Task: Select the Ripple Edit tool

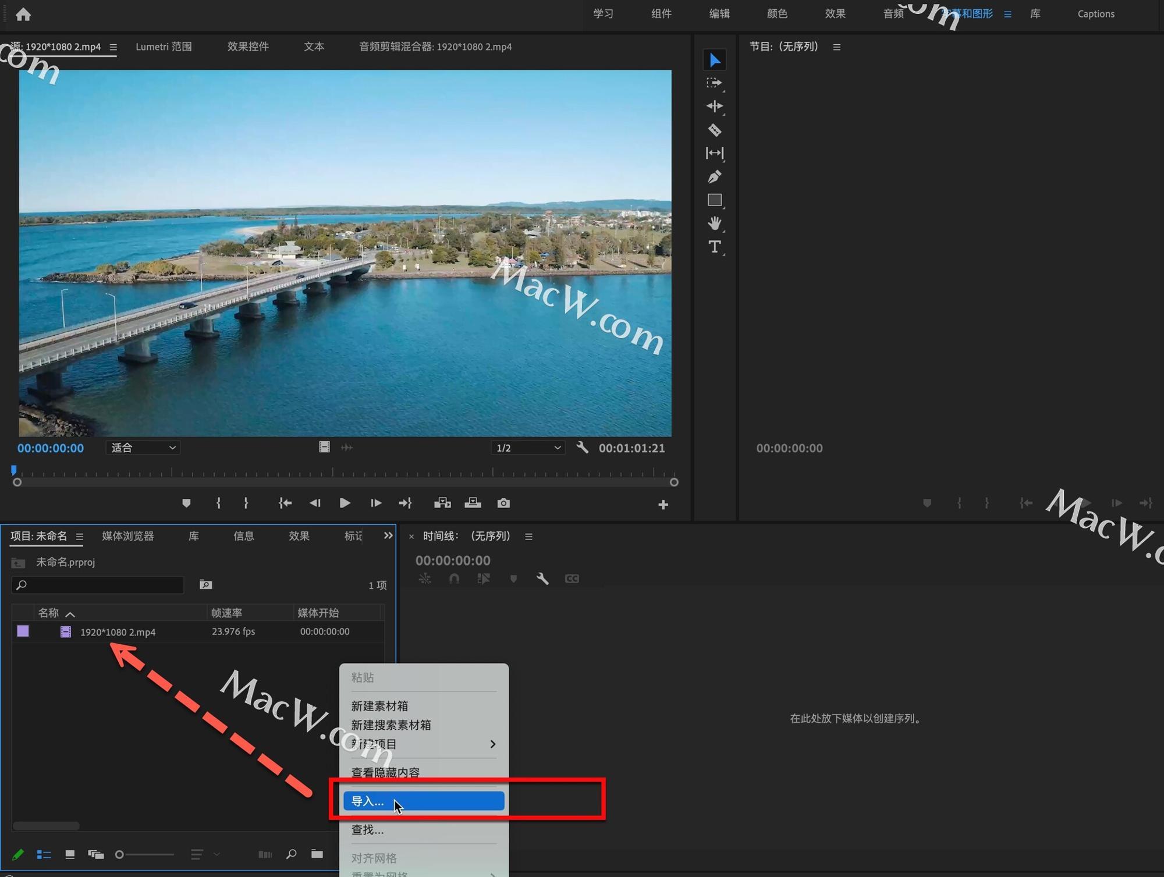Action: 715,106
